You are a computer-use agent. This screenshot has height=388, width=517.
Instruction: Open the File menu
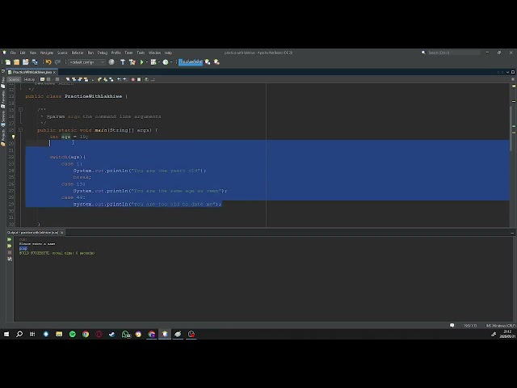(13, 53)
